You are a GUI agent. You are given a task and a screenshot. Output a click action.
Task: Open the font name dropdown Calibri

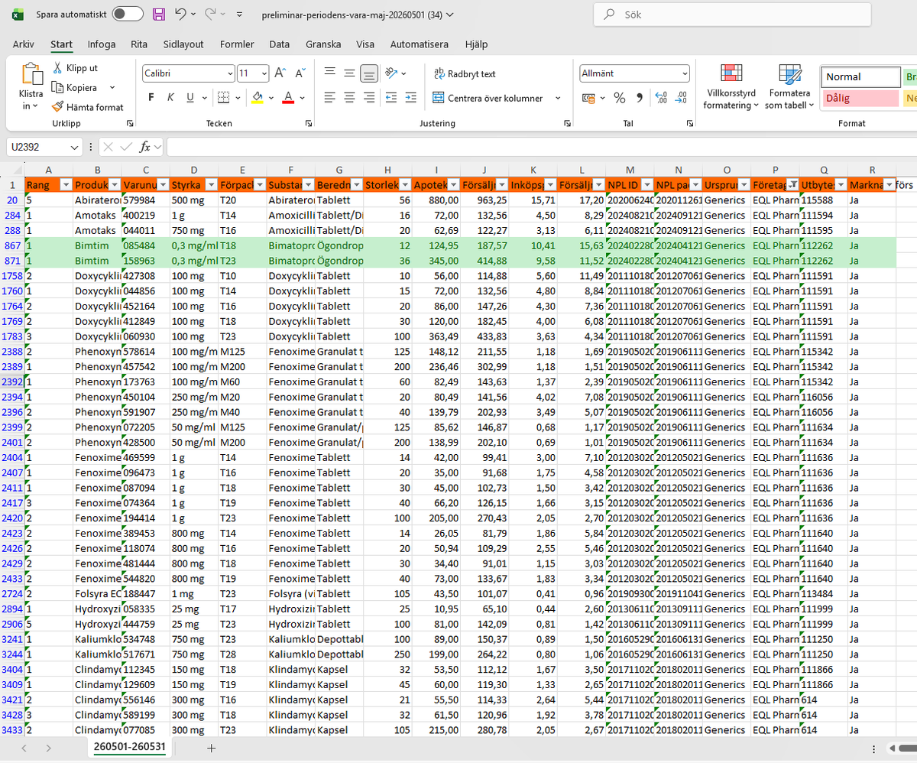pos(230,74)
